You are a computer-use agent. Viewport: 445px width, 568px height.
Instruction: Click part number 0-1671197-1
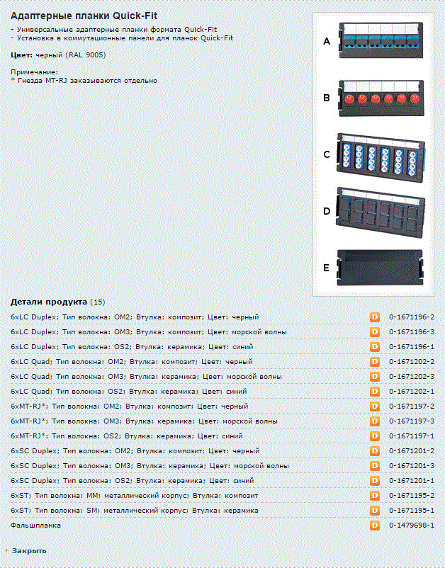(412, 436)
